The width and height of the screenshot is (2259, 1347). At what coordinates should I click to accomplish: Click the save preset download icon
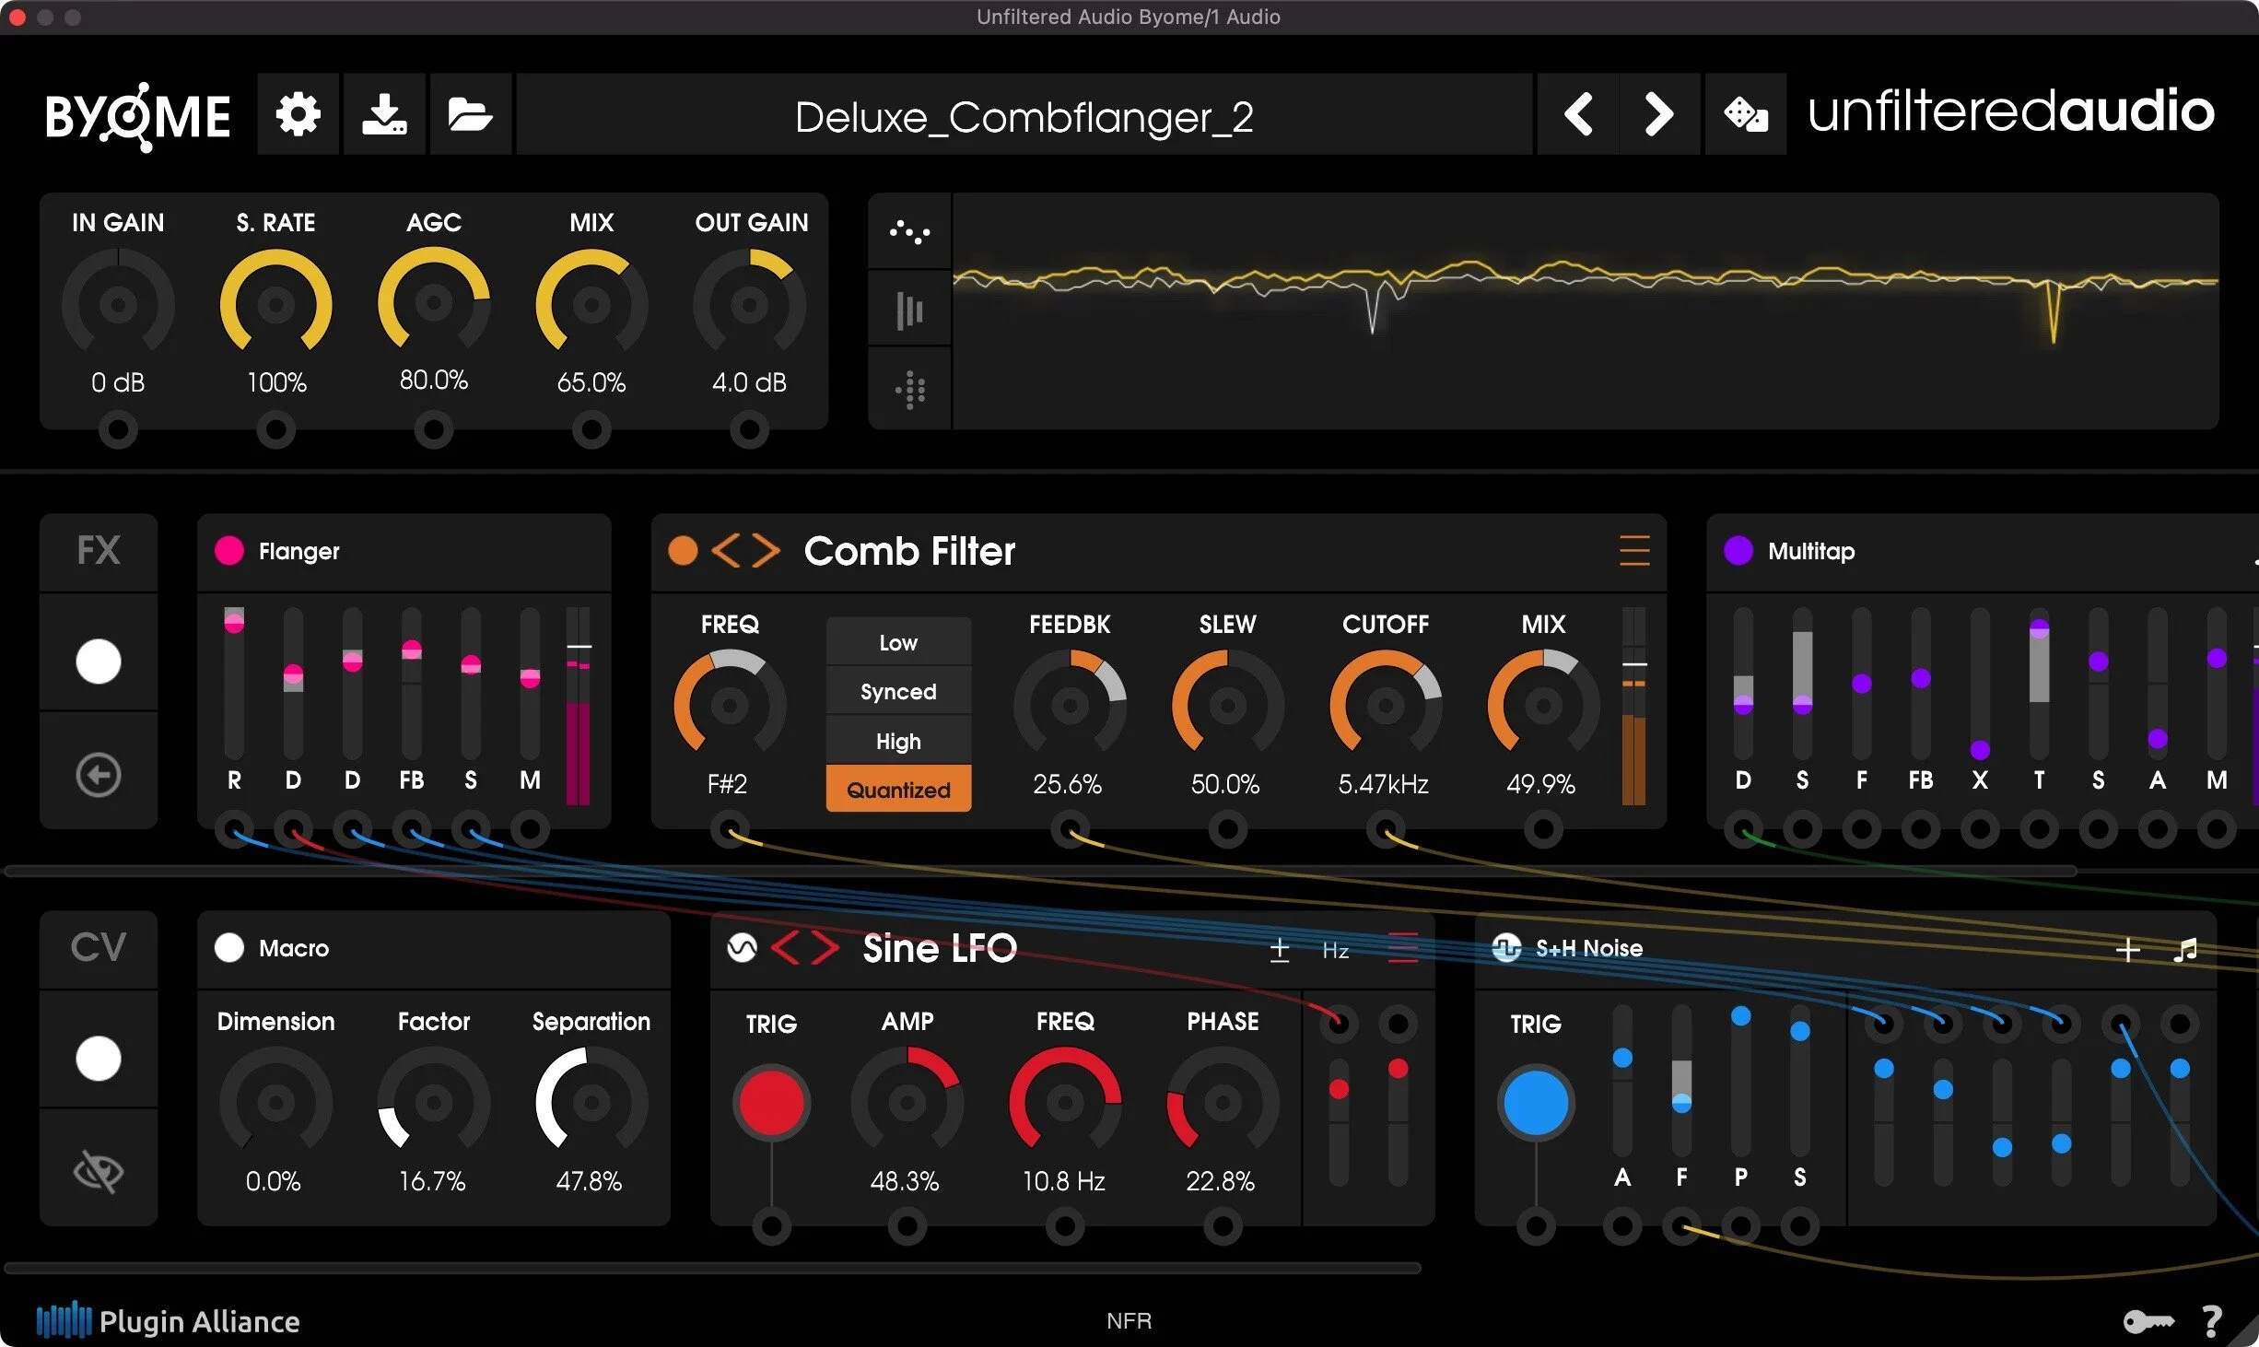(x=384, y=114)
